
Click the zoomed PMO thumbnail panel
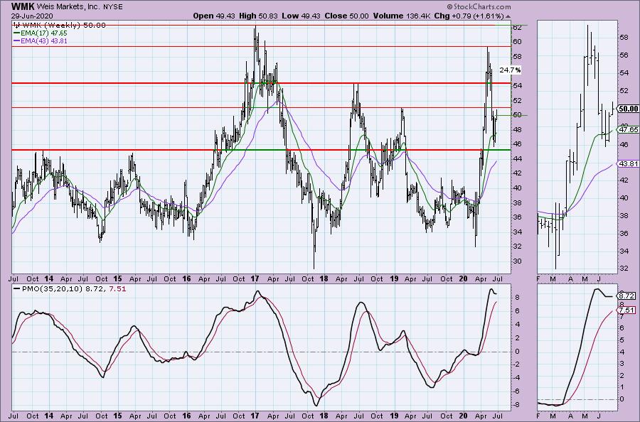[x=577, y=347]
